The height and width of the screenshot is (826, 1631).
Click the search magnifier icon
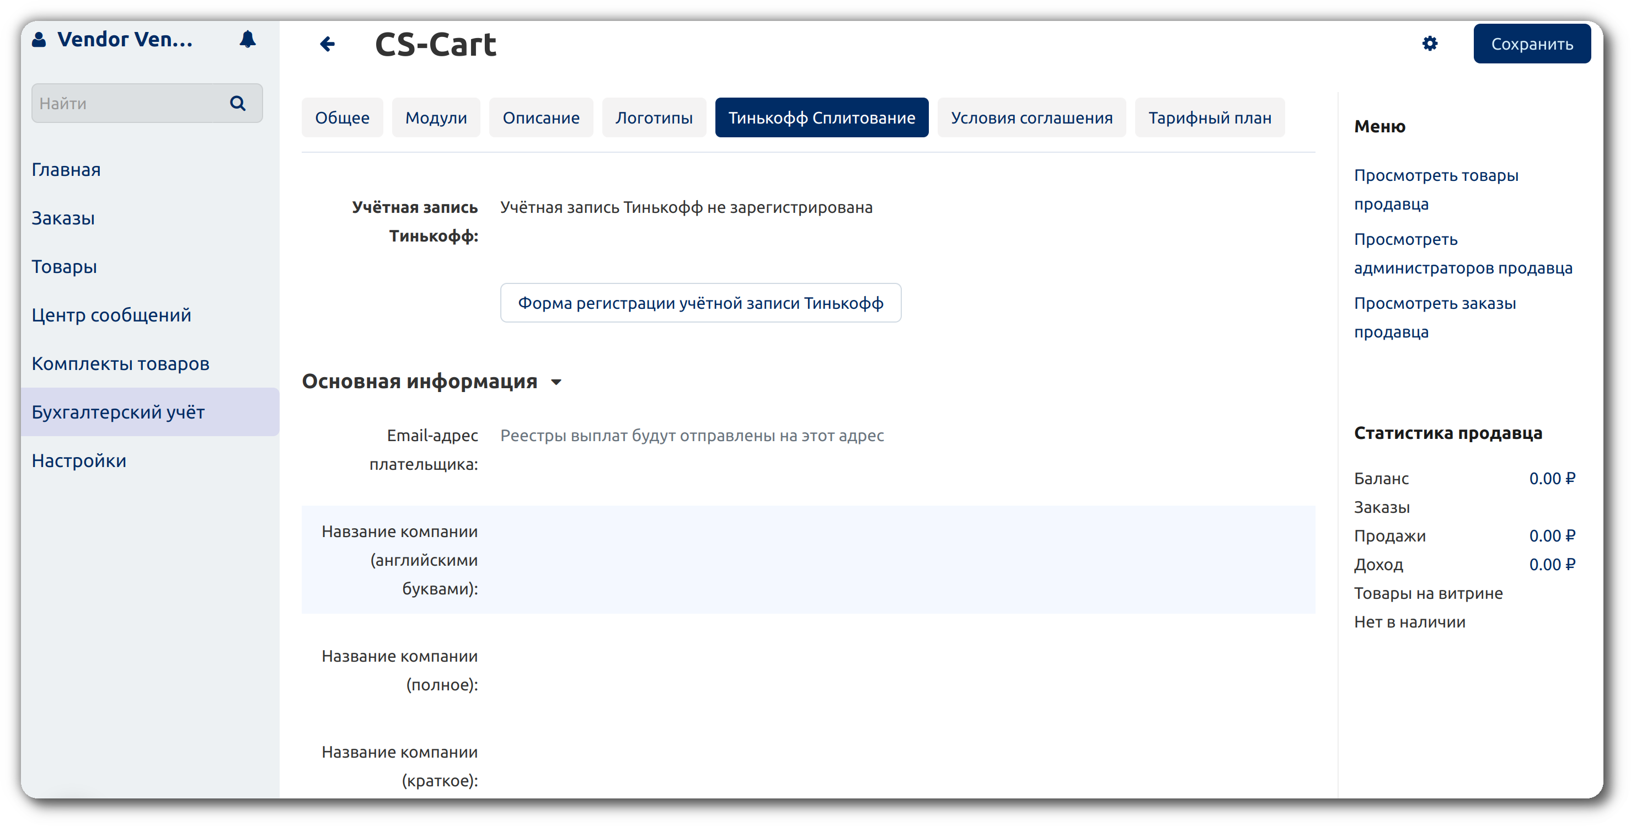[237, 103]
